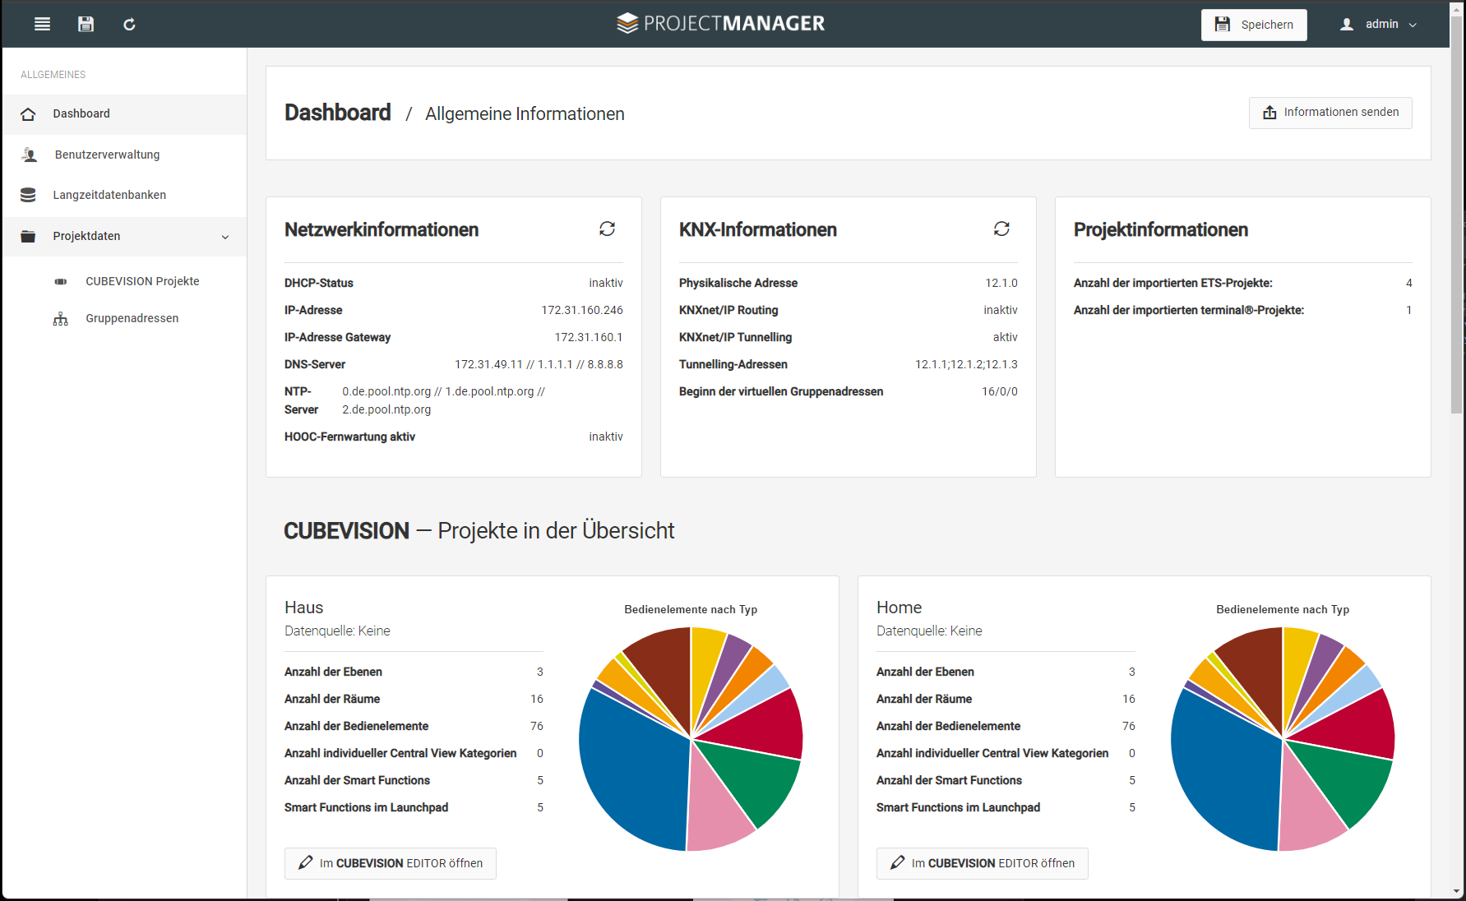Click the page vertical scrollbar
The image size is (1466, 901).
[1457, 214]
